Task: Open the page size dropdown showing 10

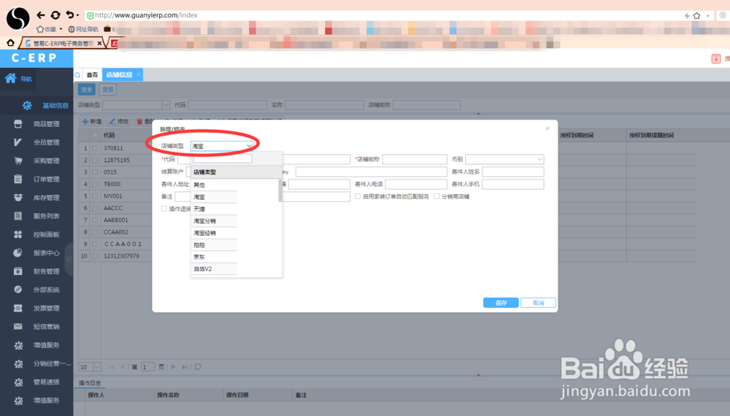Action: pyautogui.click(x=90, y=366)
